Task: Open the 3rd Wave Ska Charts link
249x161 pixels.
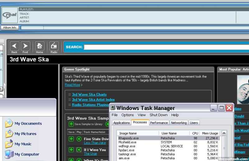Action: click(89, 94)
